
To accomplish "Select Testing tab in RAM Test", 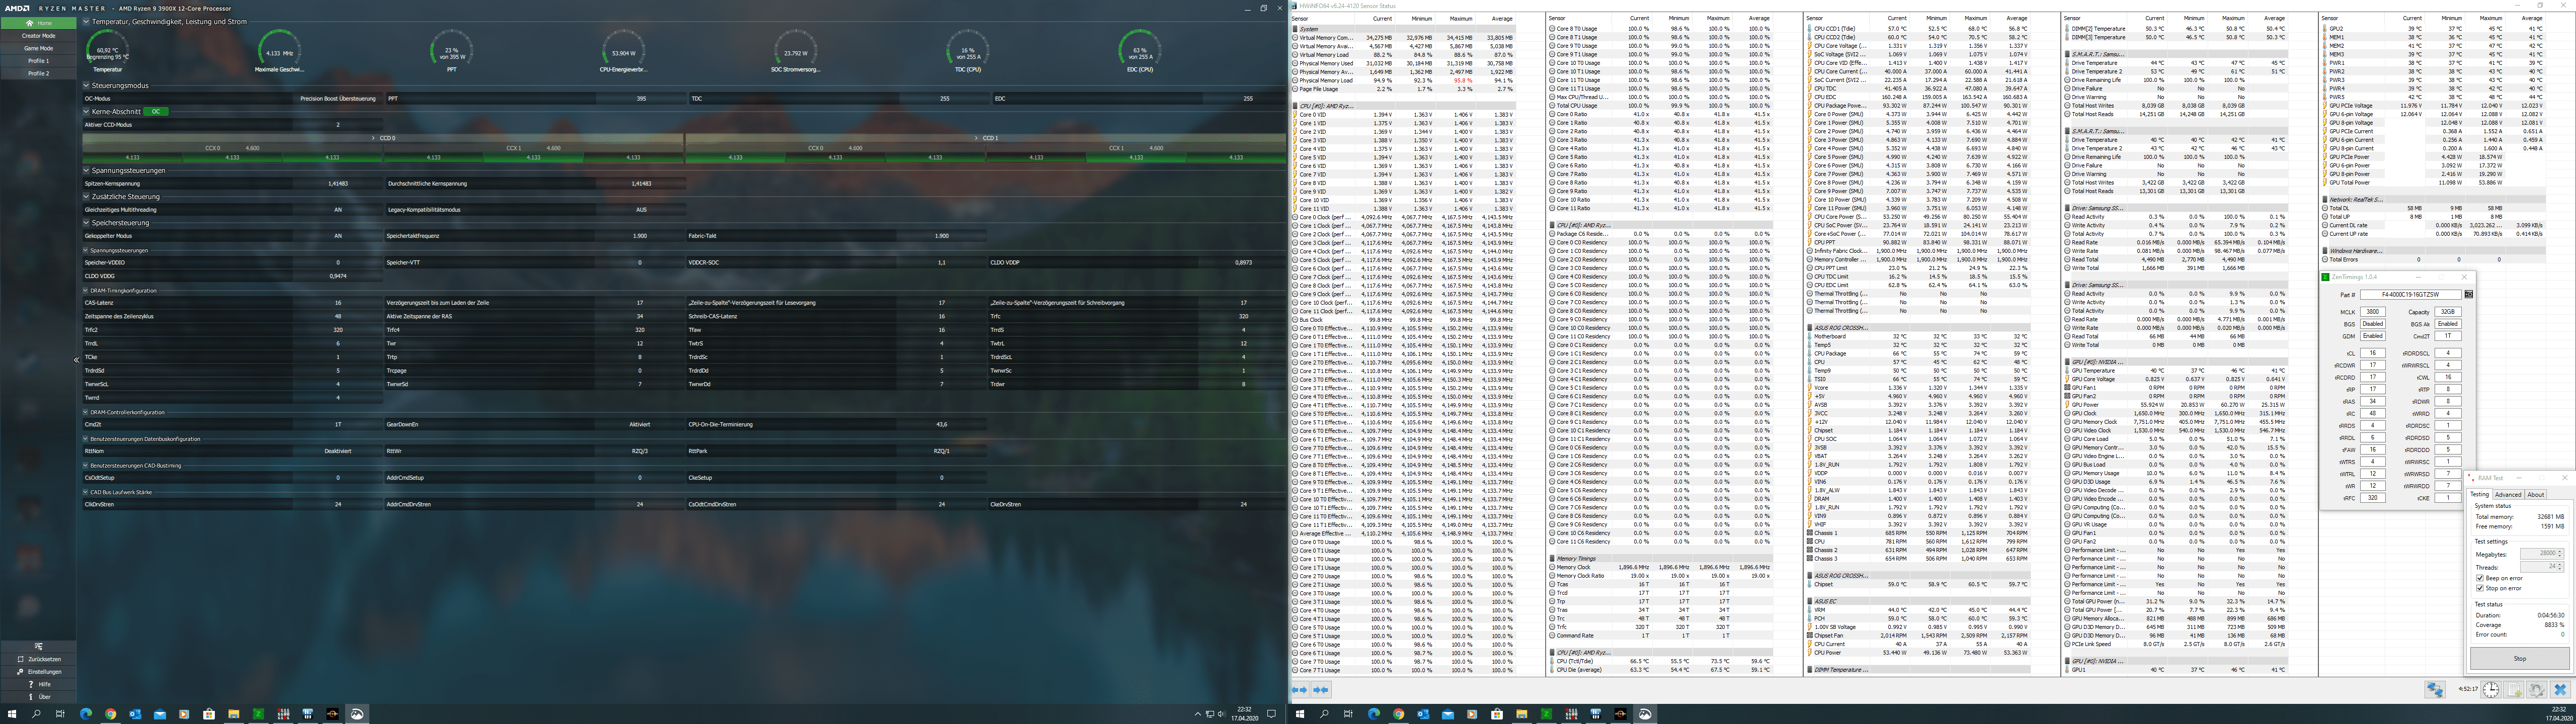I will [2479, 494].
